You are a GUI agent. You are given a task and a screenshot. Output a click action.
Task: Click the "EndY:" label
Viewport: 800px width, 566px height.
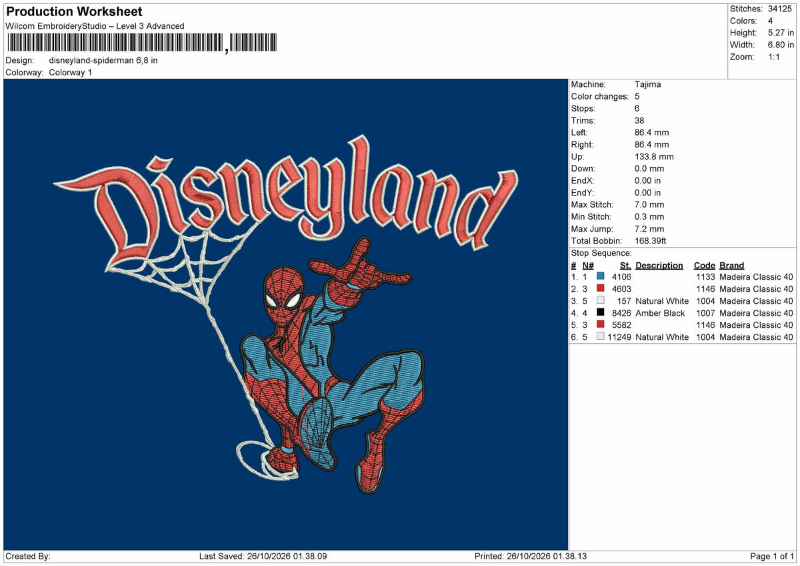coord(583,193)
